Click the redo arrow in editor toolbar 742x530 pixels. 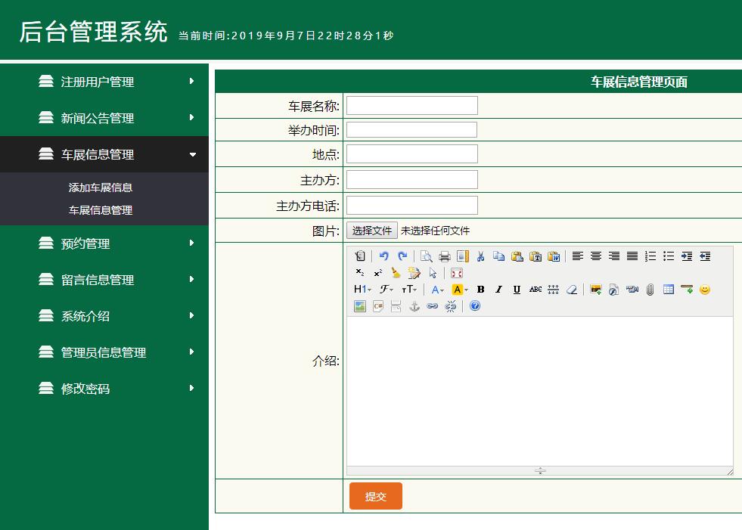(402, 256)
